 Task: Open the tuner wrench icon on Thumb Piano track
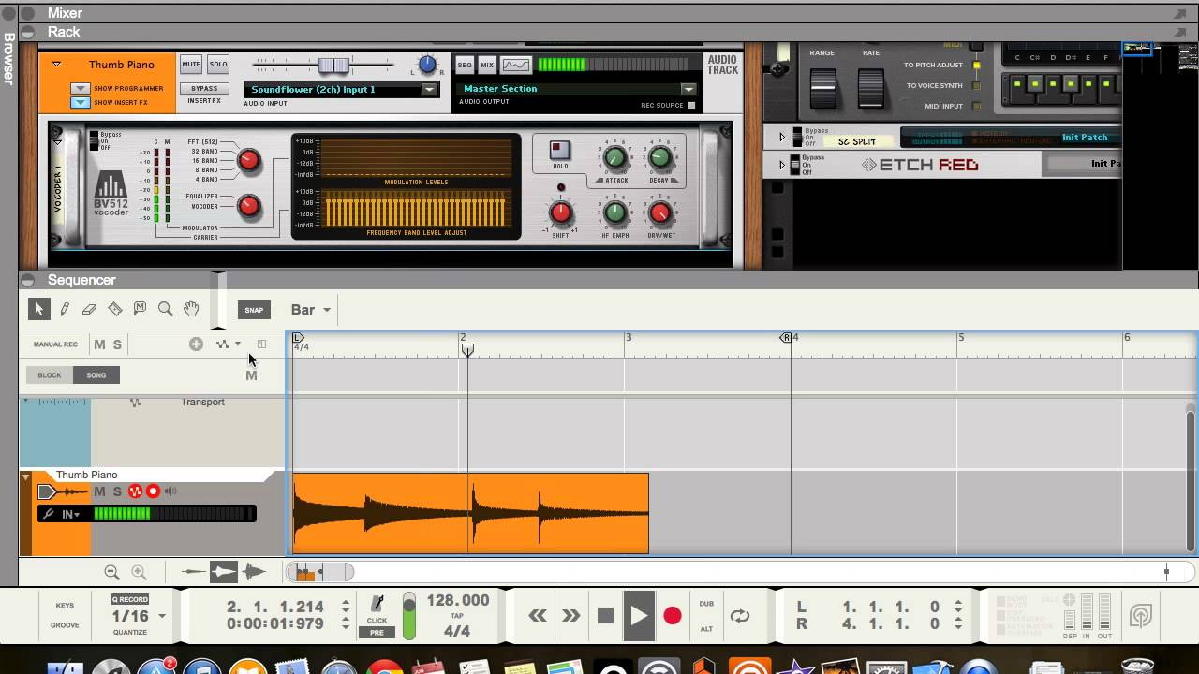pyautogui.click(x=49, y=514)
